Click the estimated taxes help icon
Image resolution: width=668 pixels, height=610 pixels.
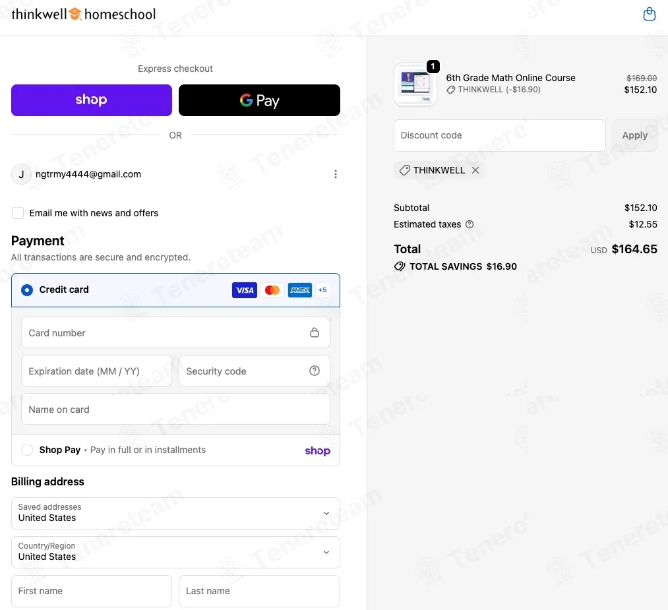(469, 224)
